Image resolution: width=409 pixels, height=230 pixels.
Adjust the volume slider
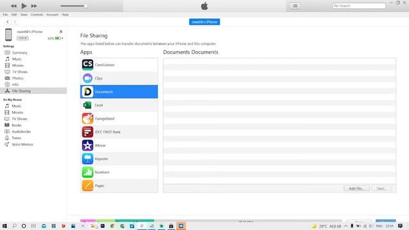(x=73, y=6)
